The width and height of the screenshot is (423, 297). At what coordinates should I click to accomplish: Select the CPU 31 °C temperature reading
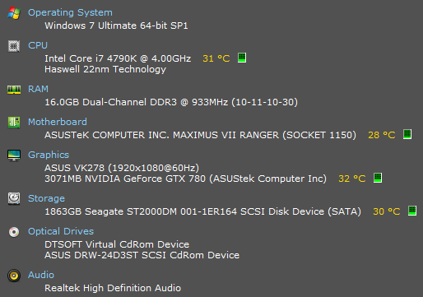tap(216, 58)
